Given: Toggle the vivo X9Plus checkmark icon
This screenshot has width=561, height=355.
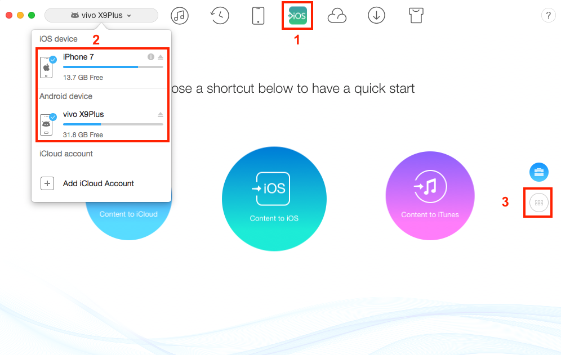Looking at the screenshot, I should tap(53, 117).
